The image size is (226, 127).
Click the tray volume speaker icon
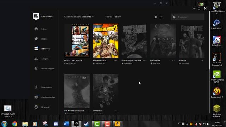[x=208, y=124]
